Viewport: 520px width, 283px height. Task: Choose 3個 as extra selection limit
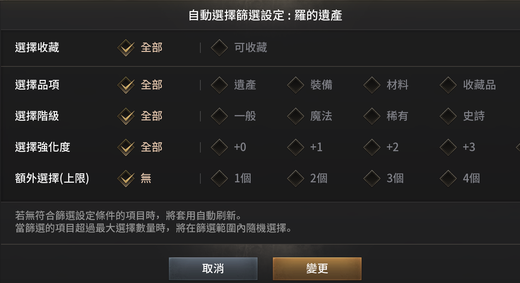[372, 179]
